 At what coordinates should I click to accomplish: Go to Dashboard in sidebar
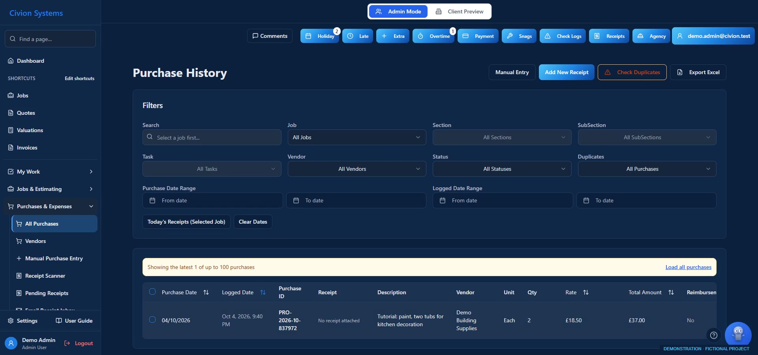(50, 61)
